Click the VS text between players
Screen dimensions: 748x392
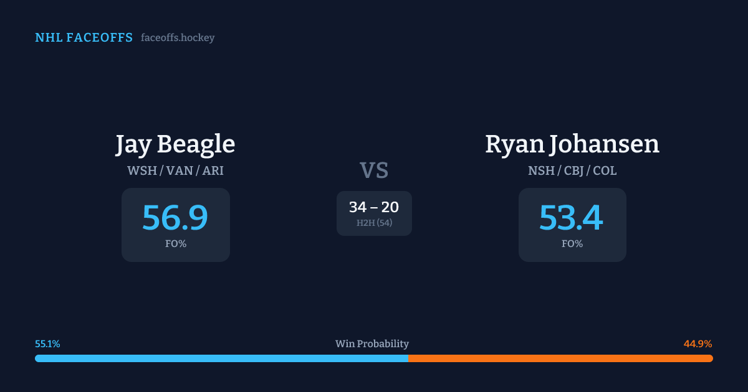point(374,170)
